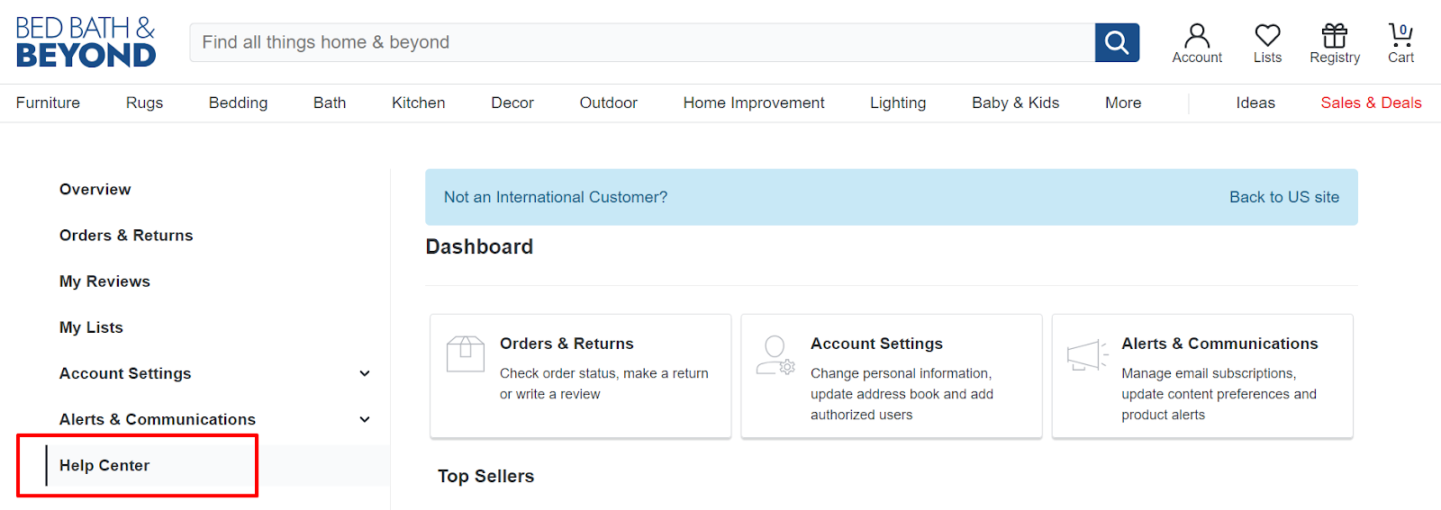Image resolution: width=1441 pixels, height=510 pixels.
Task: Focus the Find all things home search field
Action: (x=642, y=42)
